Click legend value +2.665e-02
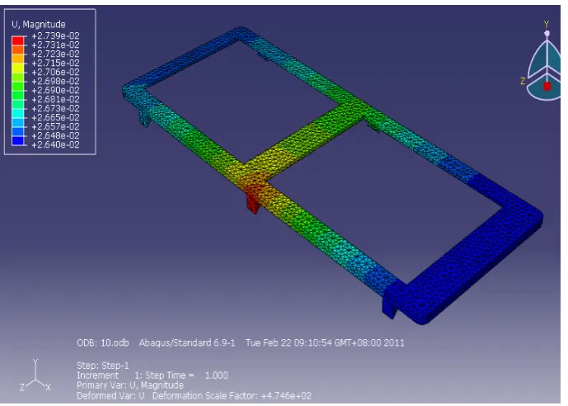 pos(55,117)
